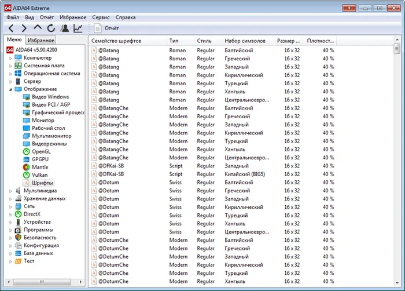Expand the База данных tree node
405x291 pixels.
(10, 253)
